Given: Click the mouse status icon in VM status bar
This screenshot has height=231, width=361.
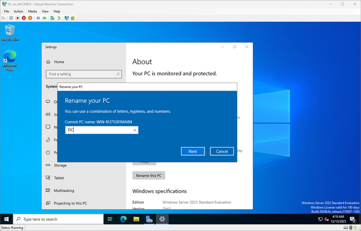Looking at the screenshot, I should pos(351,228).
